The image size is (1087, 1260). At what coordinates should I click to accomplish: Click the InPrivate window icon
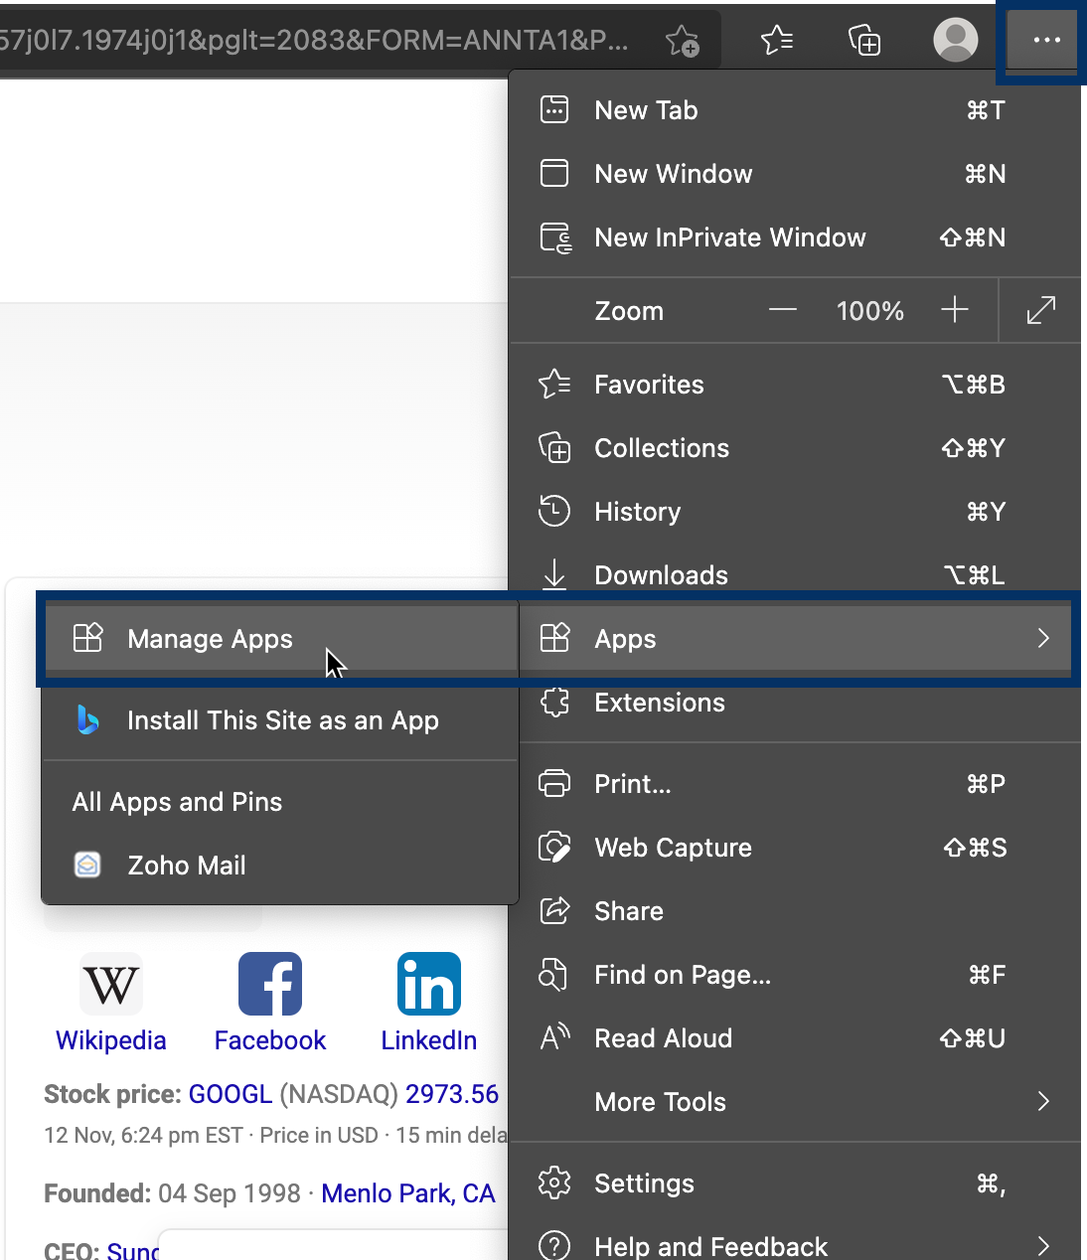(556, 237)
